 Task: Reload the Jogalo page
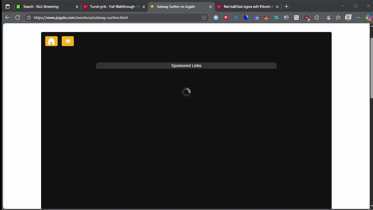pyautogui.click(x=17, y=17)
